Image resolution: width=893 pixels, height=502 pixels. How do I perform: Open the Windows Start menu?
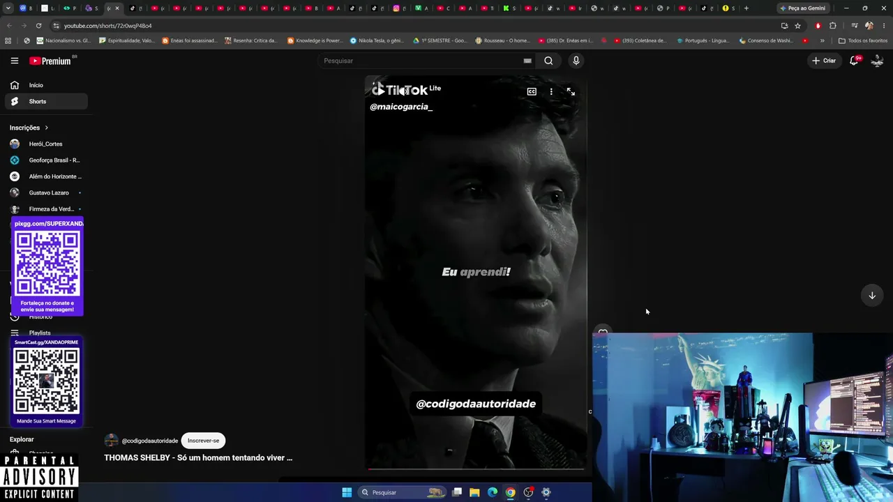[x=347, y=492]
